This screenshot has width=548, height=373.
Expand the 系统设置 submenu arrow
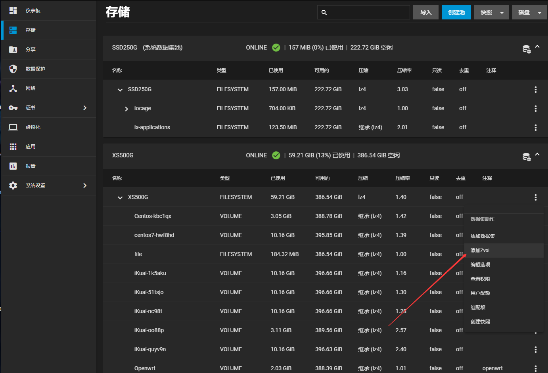point(85,186)
